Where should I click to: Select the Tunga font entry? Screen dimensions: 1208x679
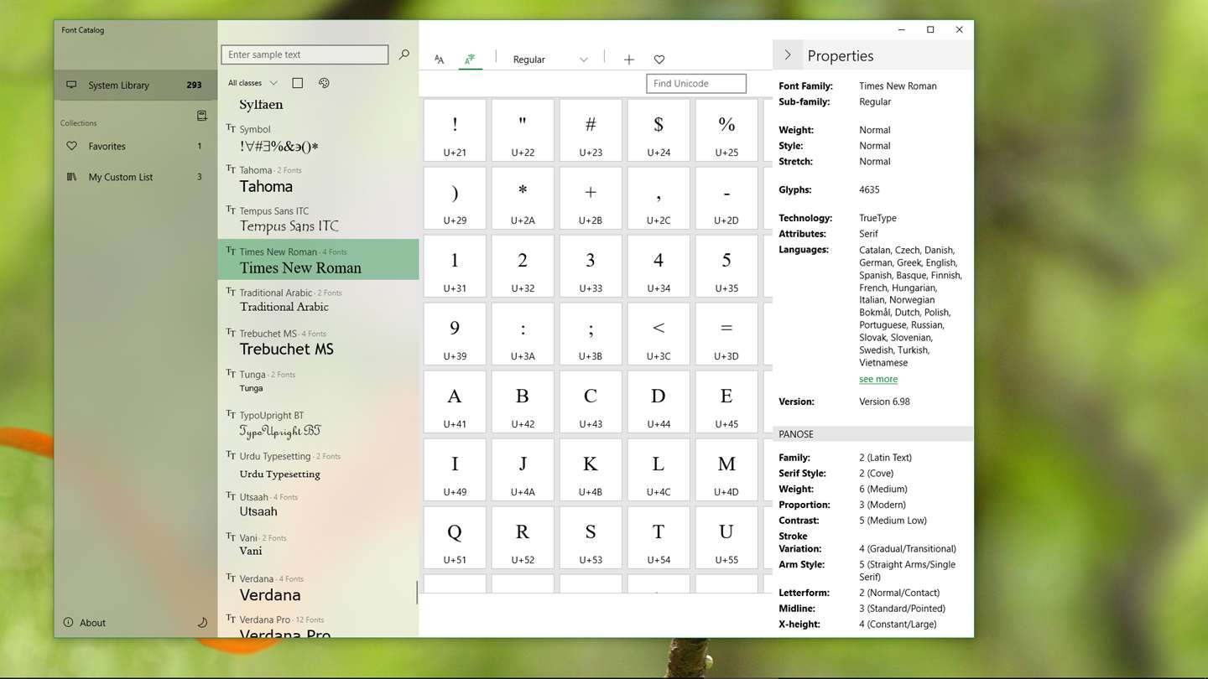[x=319, y=382]
